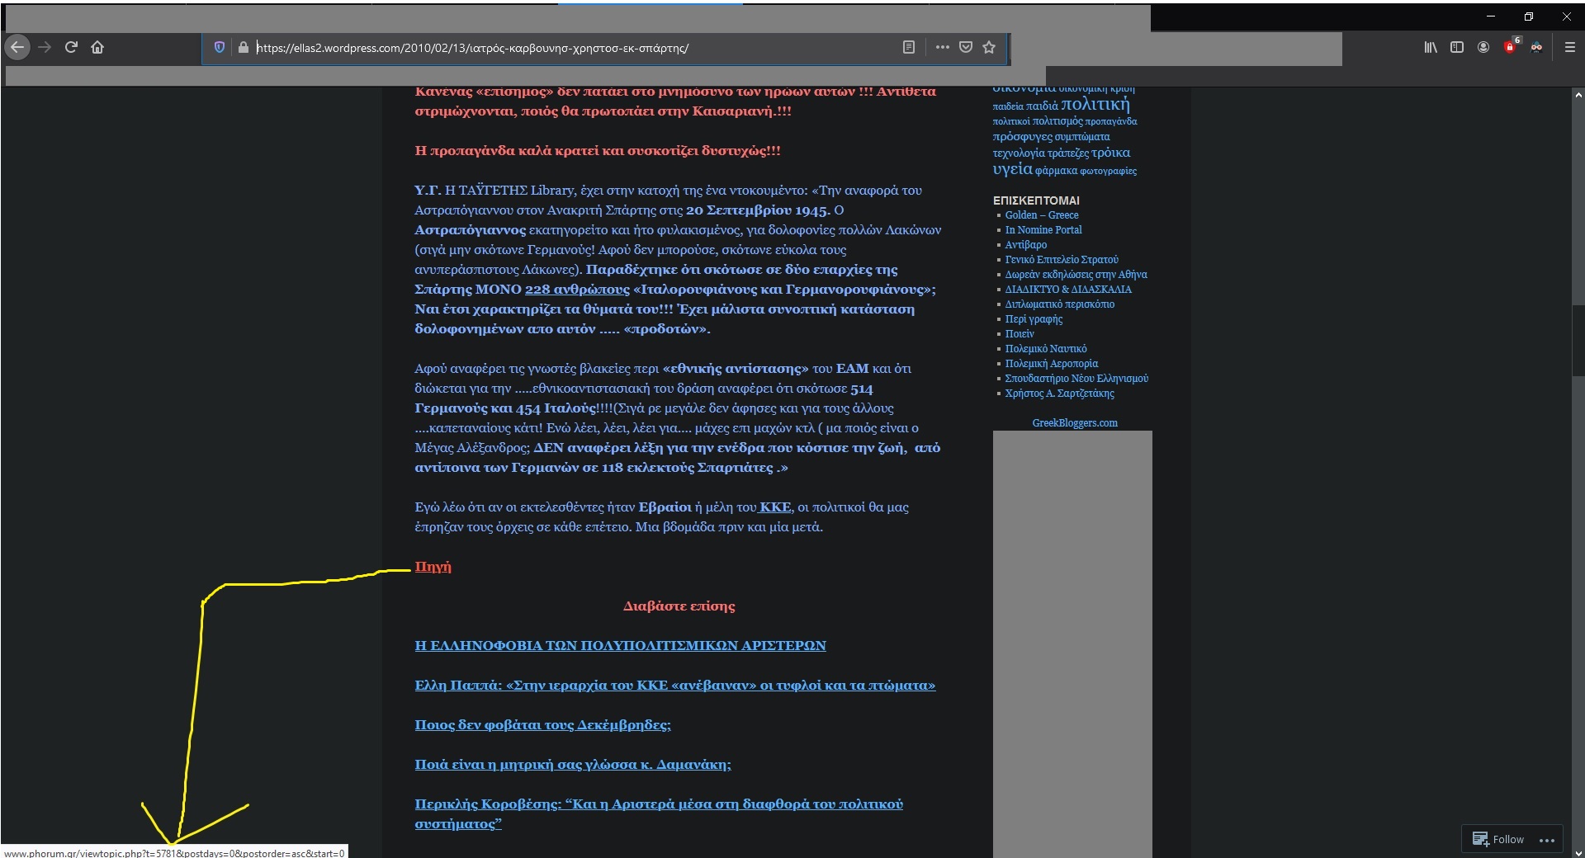Viewport: 1585px width, 858px height.
Task: Select the πρόσφυγες tag
Action: [1022, 137]
